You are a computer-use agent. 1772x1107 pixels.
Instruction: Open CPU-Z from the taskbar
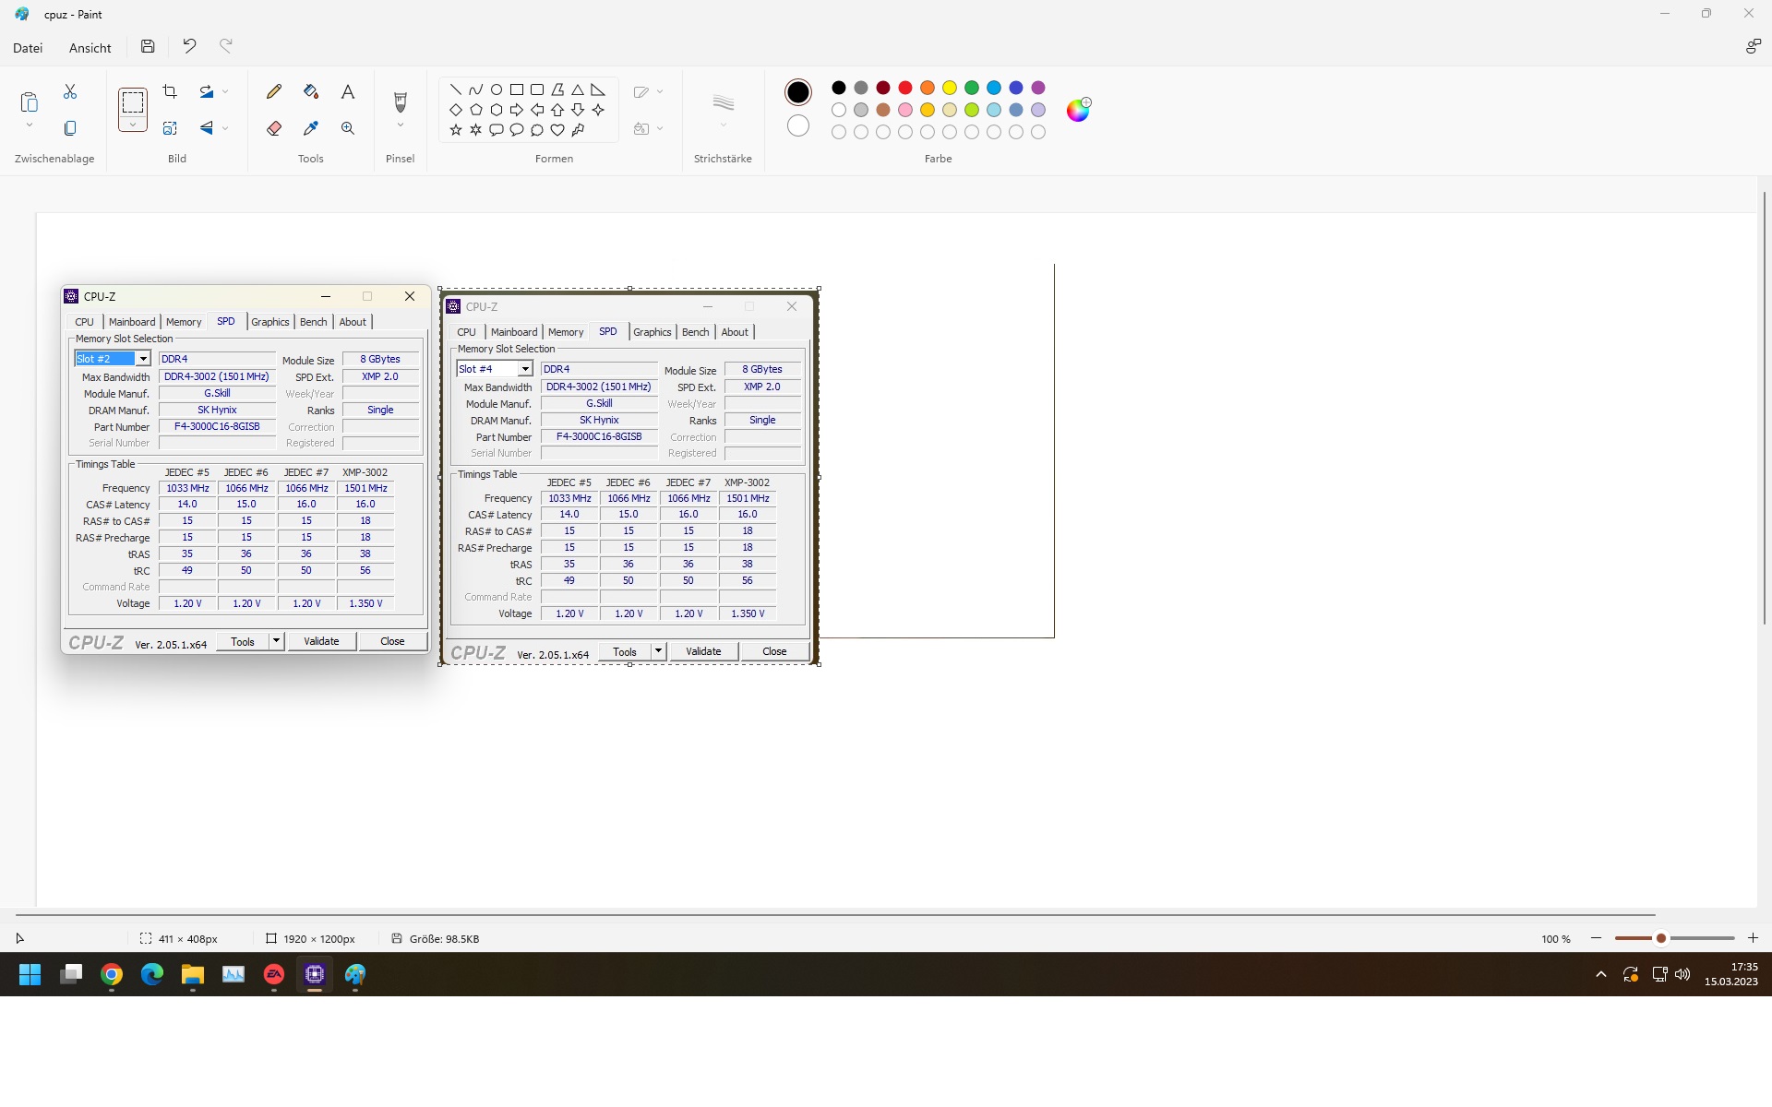point(315,974)
